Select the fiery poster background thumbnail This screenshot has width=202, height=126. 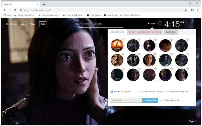pyautogui.click(x=117, y=45)
